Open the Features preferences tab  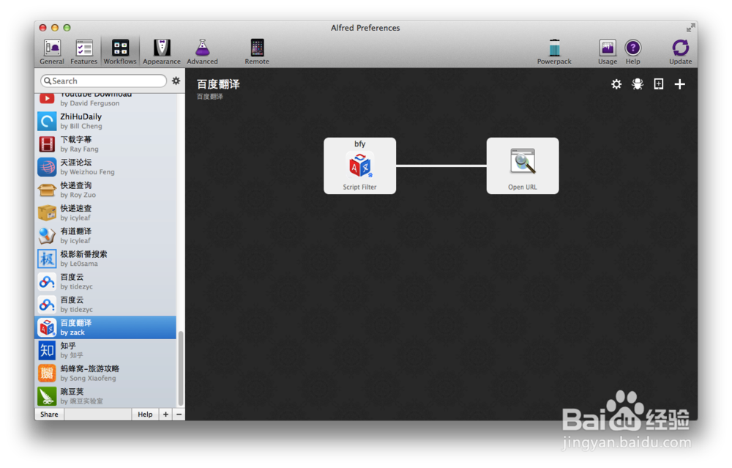tap(84, 51)
